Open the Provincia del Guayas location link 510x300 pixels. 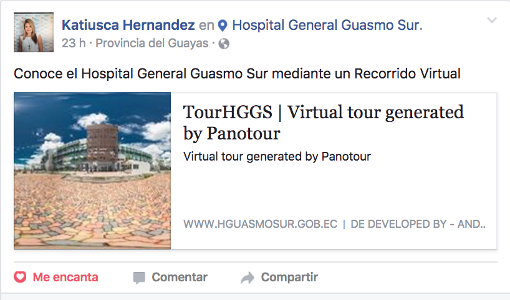point(152,43)
